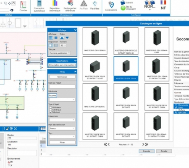Open the NOR... scenario dropdown

pos(150,6)
